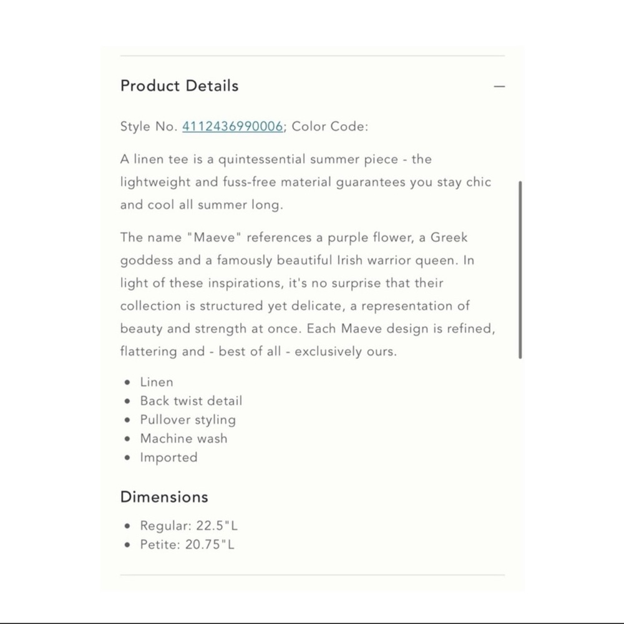
Task: Click the vertical scrollbar thumb
Action: (520, 270)
